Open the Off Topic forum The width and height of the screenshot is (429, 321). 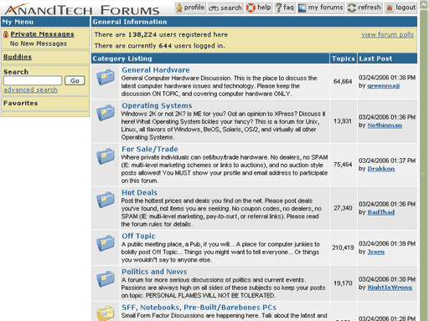pos(138,236)
